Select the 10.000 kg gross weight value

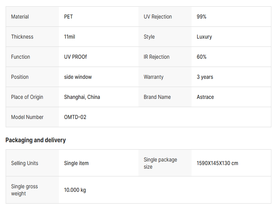[75, 190]
